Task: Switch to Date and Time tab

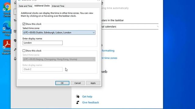Action: point(25,6)
